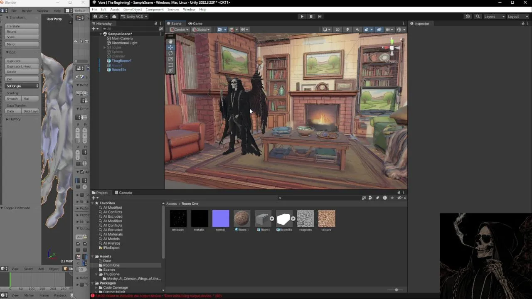The width and height of the screenshot is (532, 299).
Task: Start Play mode in Unity
Action: [x=302, y=17]
